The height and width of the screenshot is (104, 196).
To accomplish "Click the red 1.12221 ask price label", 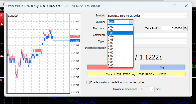I will 75,36.
